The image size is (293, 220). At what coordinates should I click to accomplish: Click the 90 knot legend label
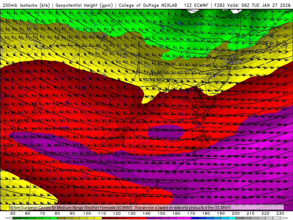72,213
